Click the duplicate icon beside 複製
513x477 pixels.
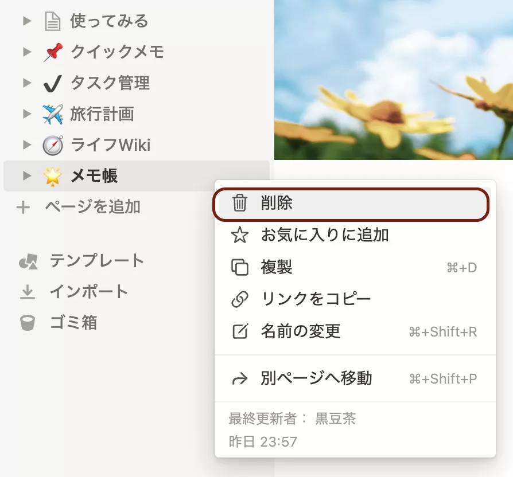[240, 267]
